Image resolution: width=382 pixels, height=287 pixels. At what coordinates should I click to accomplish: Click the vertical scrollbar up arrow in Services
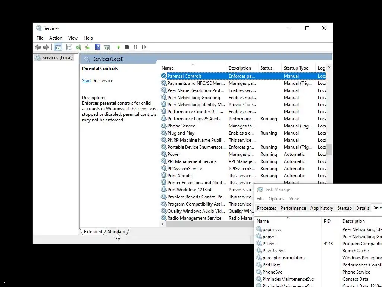coord(329,67)
